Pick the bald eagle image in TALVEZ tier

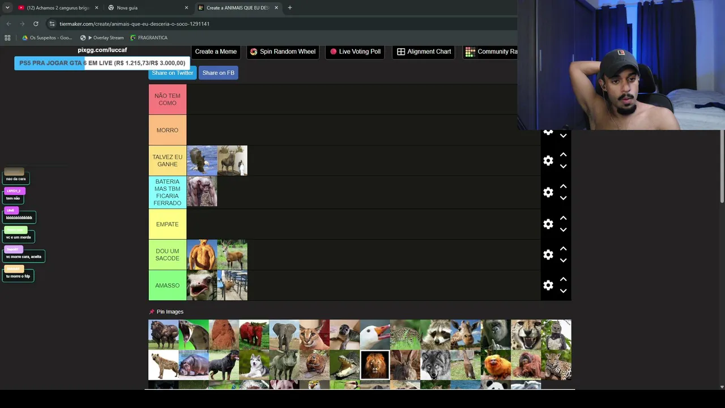point(202,160)
